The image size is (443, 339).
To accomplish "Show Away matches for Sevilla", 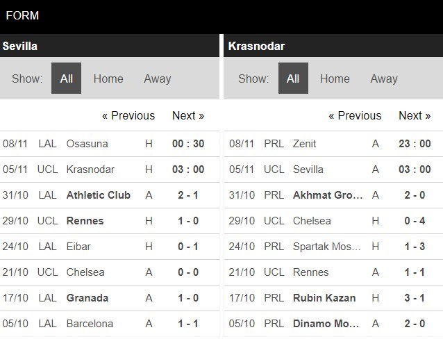I will [x=157, y=78].
